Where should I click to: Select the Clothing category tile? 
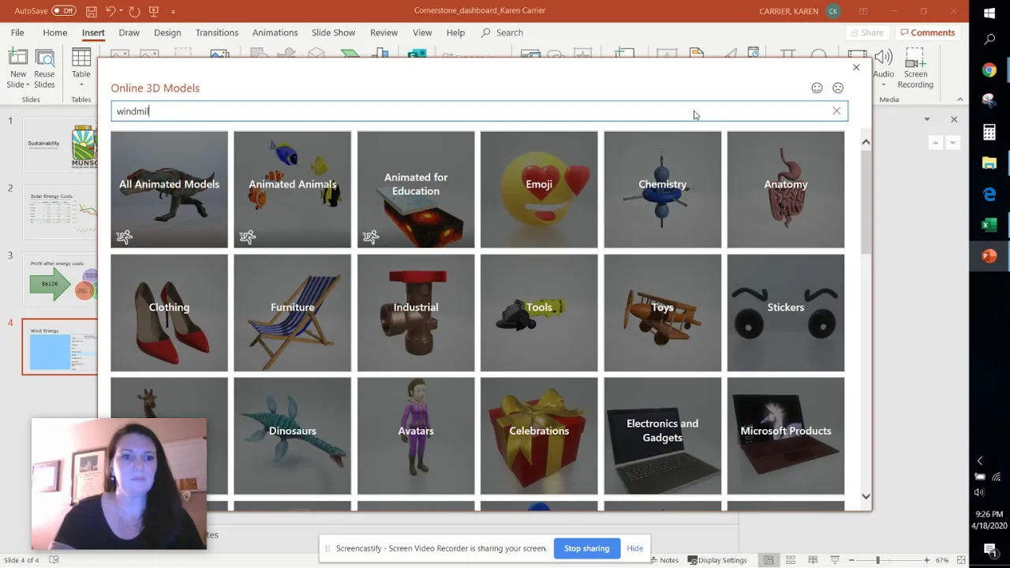[x=169, y=312]
